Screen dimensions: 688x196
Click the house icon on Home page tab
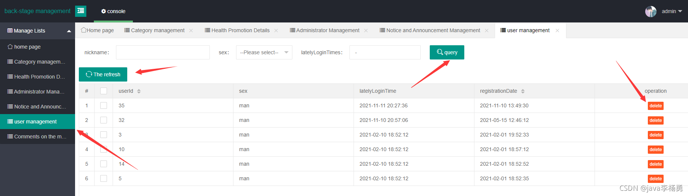point(84,30)
